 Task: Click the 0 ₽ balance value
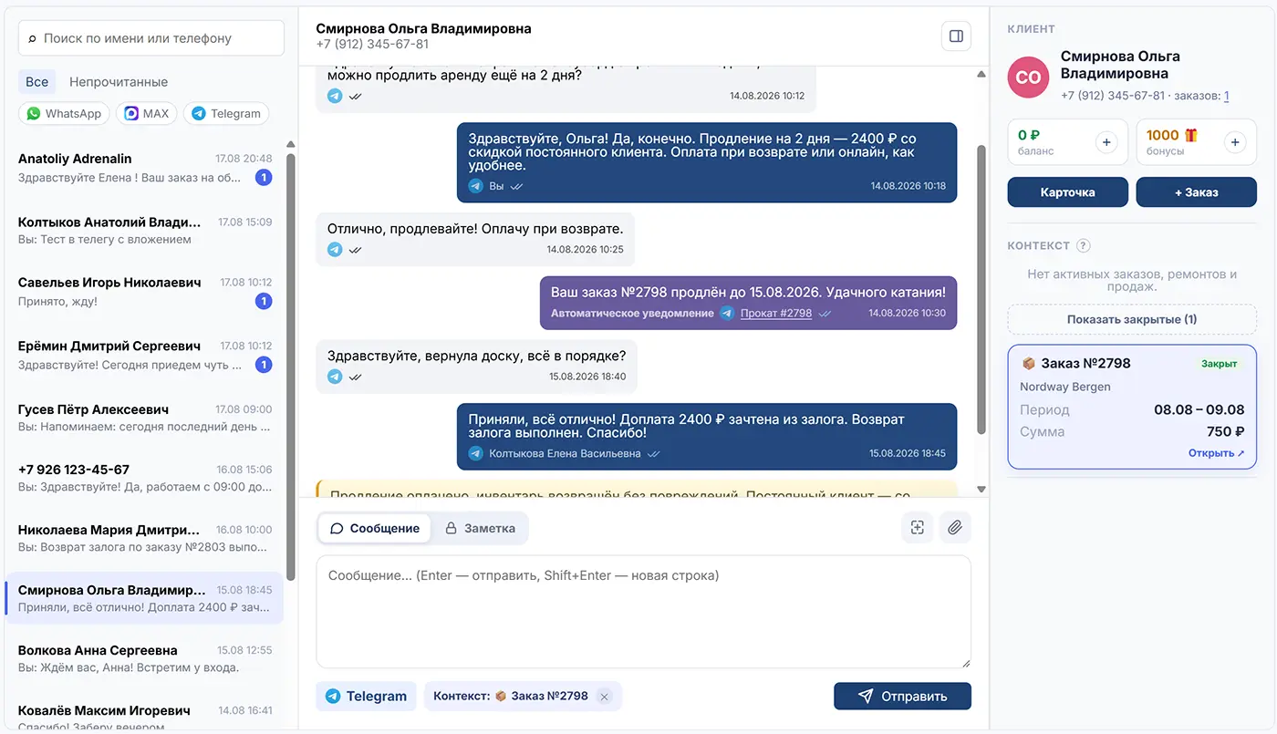coord(1030,135)
